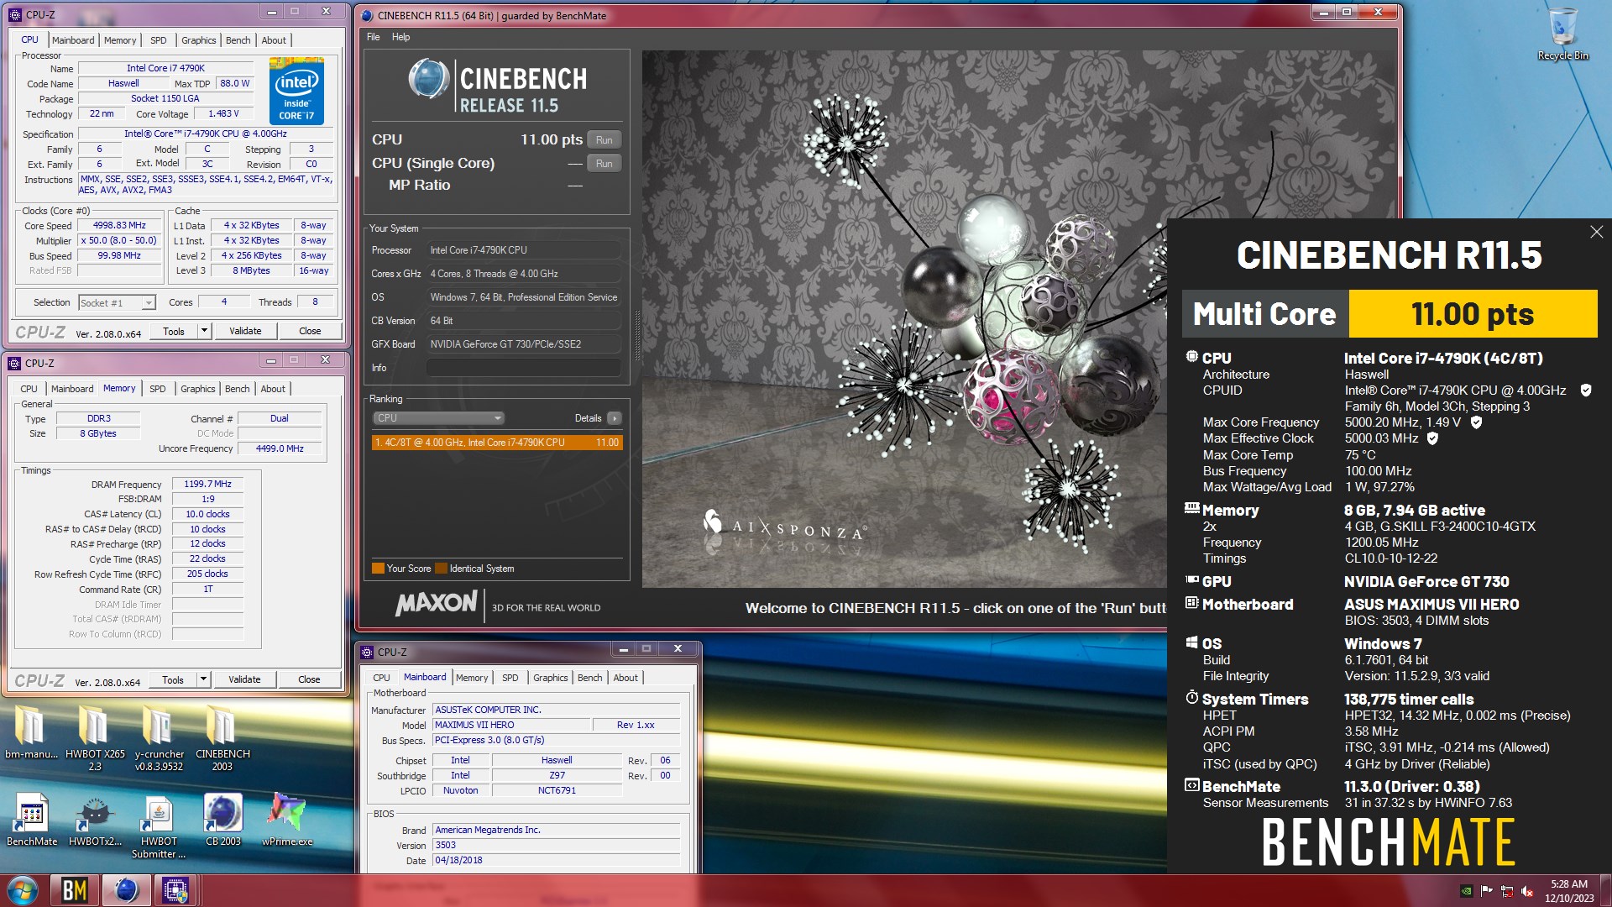
Task: Launch the HWBOT Submitter shortcut
Action: point(159,826)
